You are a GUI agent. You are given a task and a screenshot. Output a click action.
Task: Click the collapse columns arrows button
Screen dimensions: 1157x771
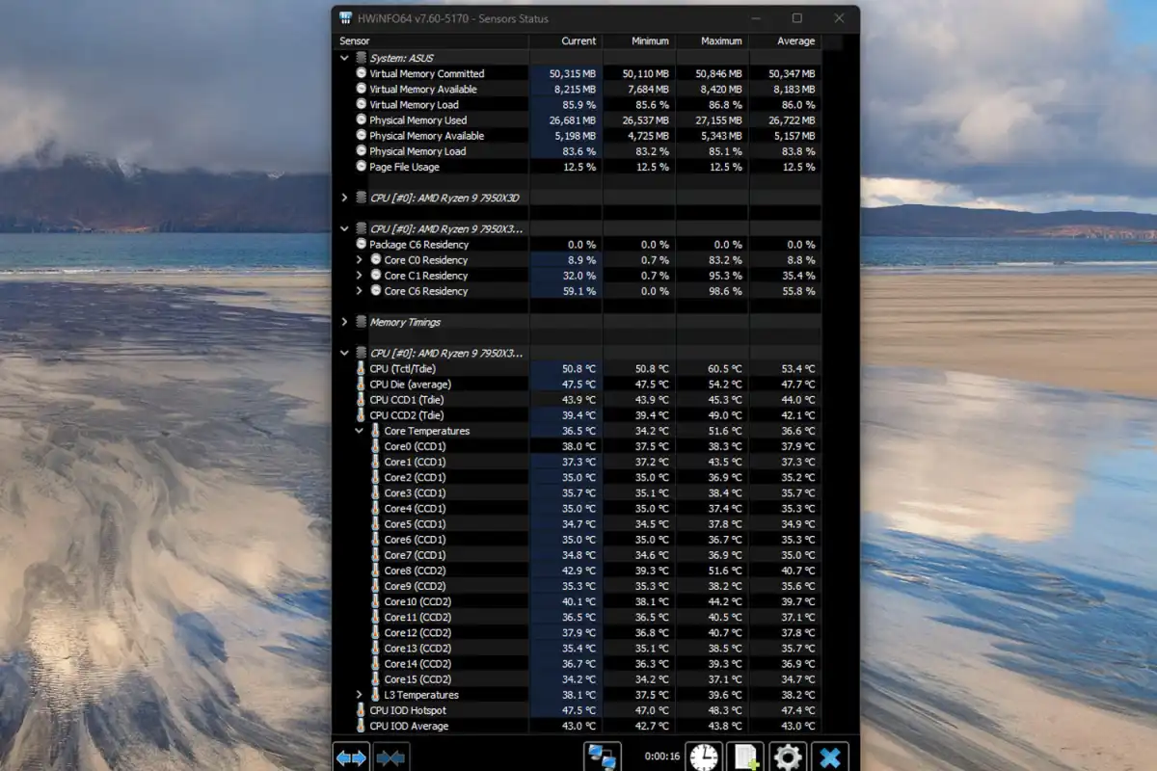pyautogui.click(x=391, y=758)
